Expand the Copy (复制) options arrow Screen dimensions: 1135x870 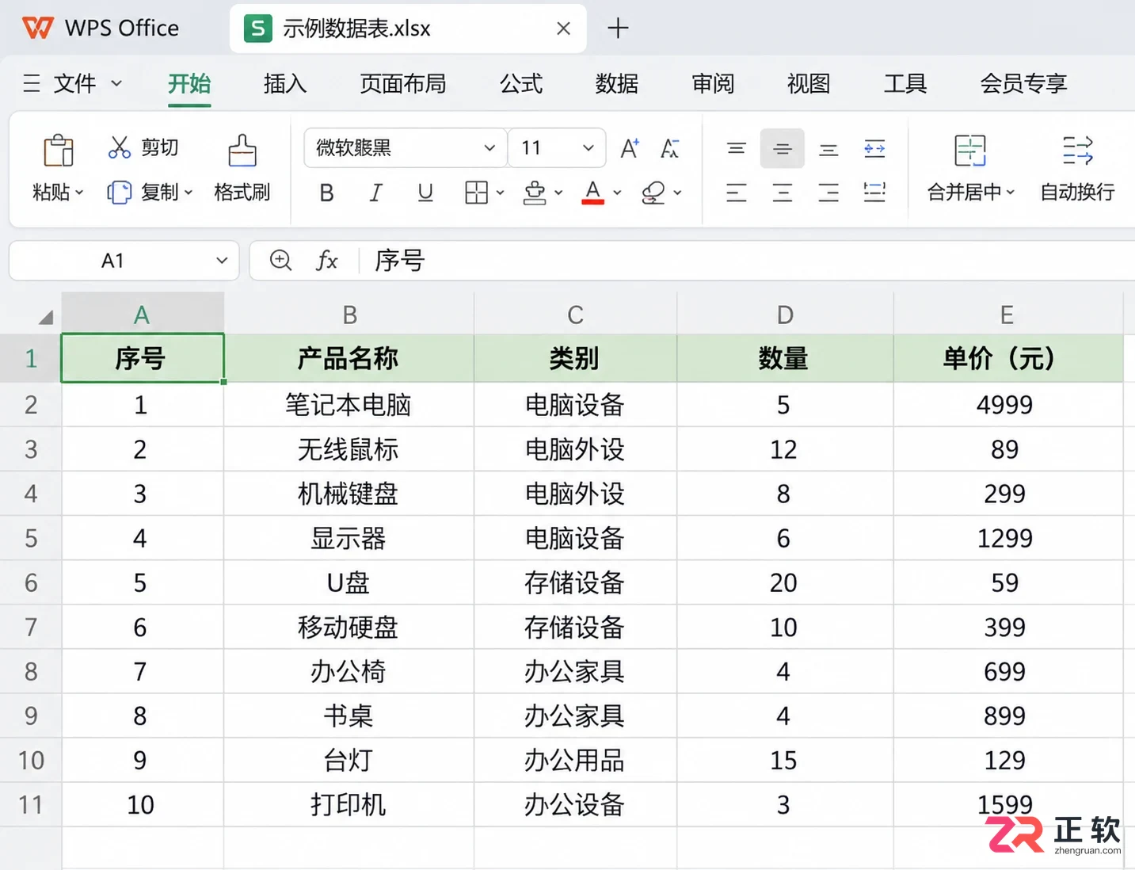pos(189,193)
